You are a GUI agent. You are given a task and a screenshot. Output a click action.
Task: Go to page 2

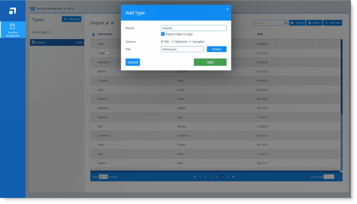pos(211,177)
